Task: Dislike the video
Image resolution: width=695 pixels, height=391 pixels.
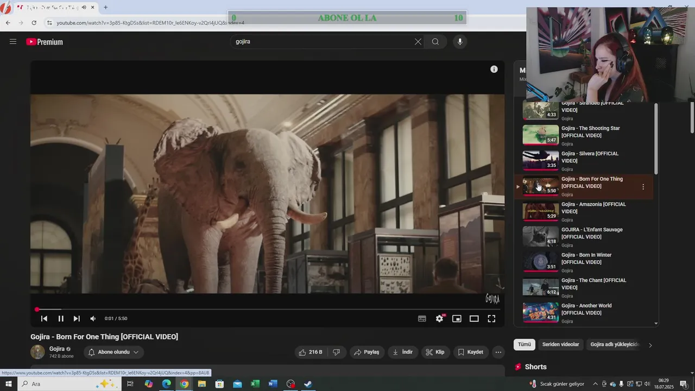Action: pos(336,352)
